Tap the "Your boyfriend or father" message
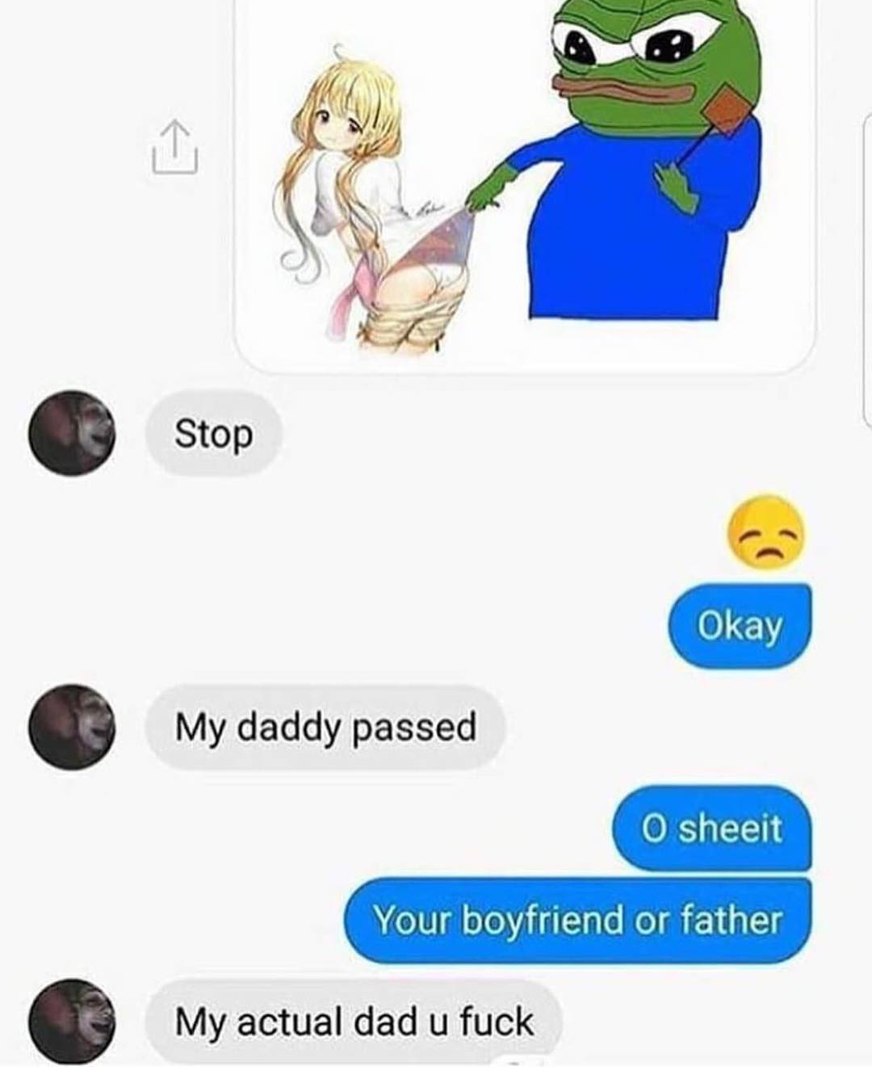Screen dimensions: 872x1071 coord(577,920)
